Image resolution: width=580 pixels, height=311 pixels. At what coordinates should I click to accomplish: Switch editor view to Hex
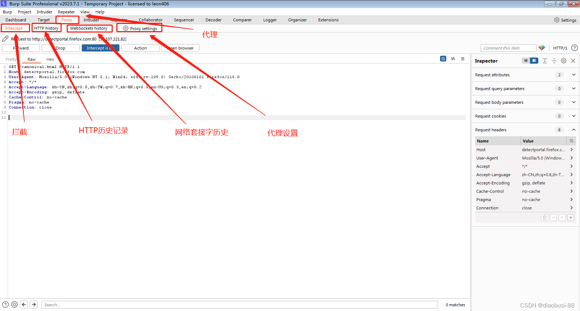point(50,59)
